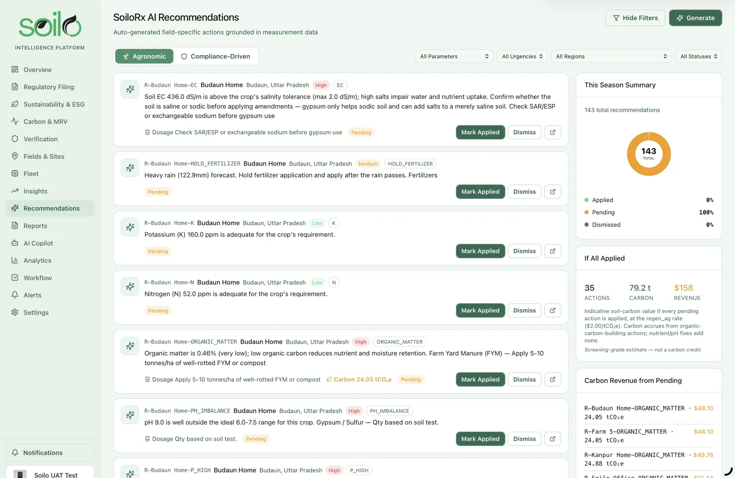Click the Generate button
The height and width of the screenshot is (478, 735).
tap(695, 18)
